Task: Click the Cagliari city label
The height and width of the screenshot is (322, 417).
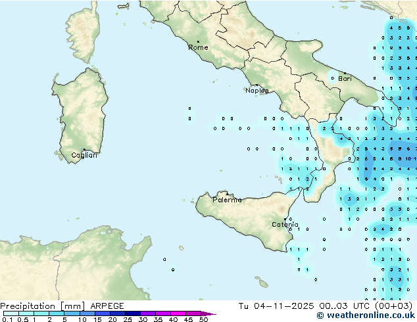Action: pyautogui.click(x=84, y=155)
